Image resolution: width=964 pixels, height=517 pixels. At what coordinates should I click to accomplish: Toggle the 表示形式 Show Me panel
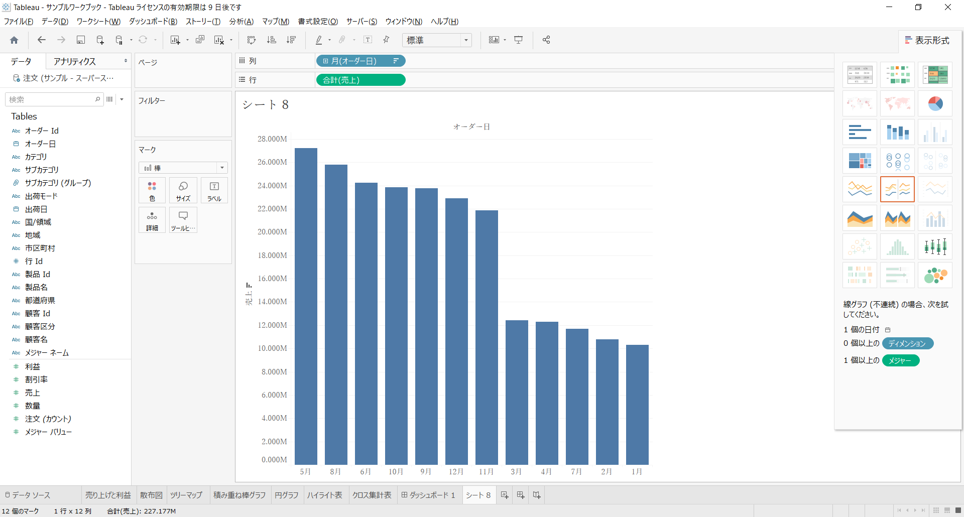[x=927, y=40]
